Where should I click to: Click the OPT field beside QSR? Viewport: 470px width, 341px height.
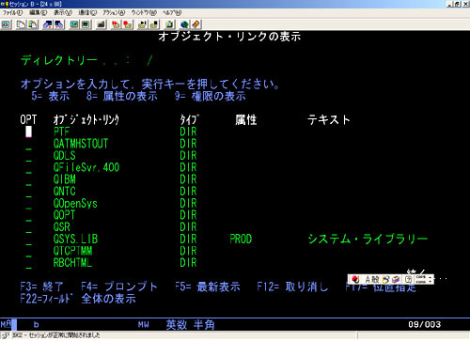[28, 227]
